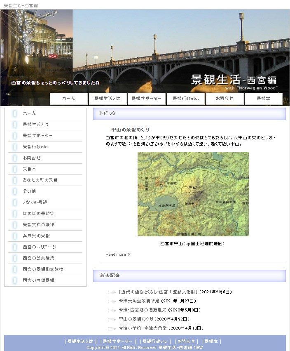Click the 甲山 topographic map image
The image size is (290, 351).
click(193, 194)
